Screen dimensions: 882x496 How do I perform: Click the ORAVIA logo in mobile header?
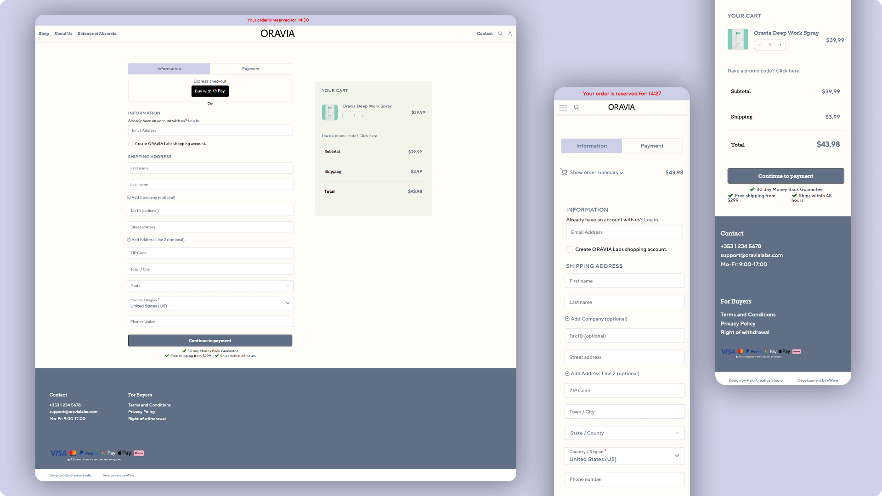621,107
